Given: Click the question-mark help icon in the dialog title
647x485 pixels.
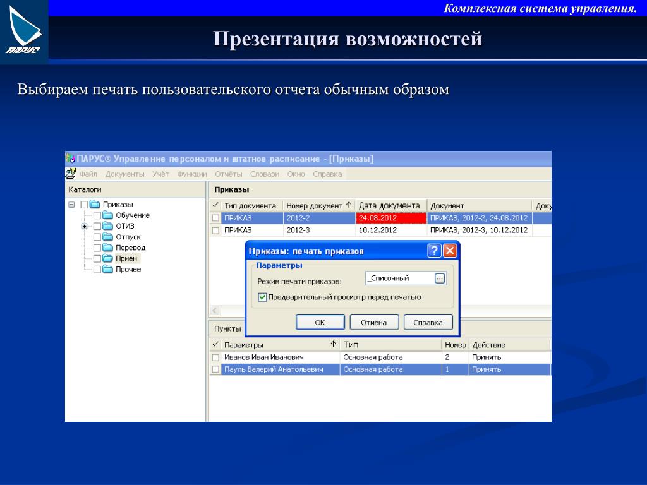Looking at the screenshot, I should point(434,251).
